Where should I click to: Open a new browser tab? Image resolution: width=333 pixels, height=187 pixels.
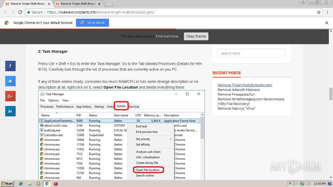tap(109, 4)
